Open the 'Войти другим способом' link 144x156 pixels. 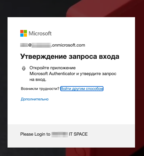click(x=82, y=88)
